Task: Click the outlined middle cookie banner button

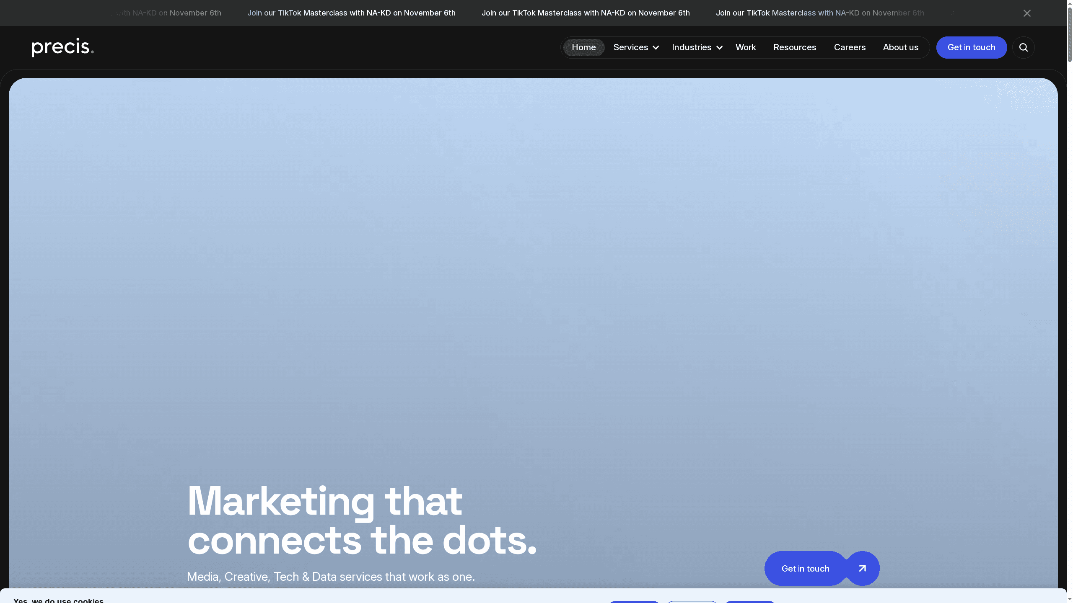Action: point(692,602)
